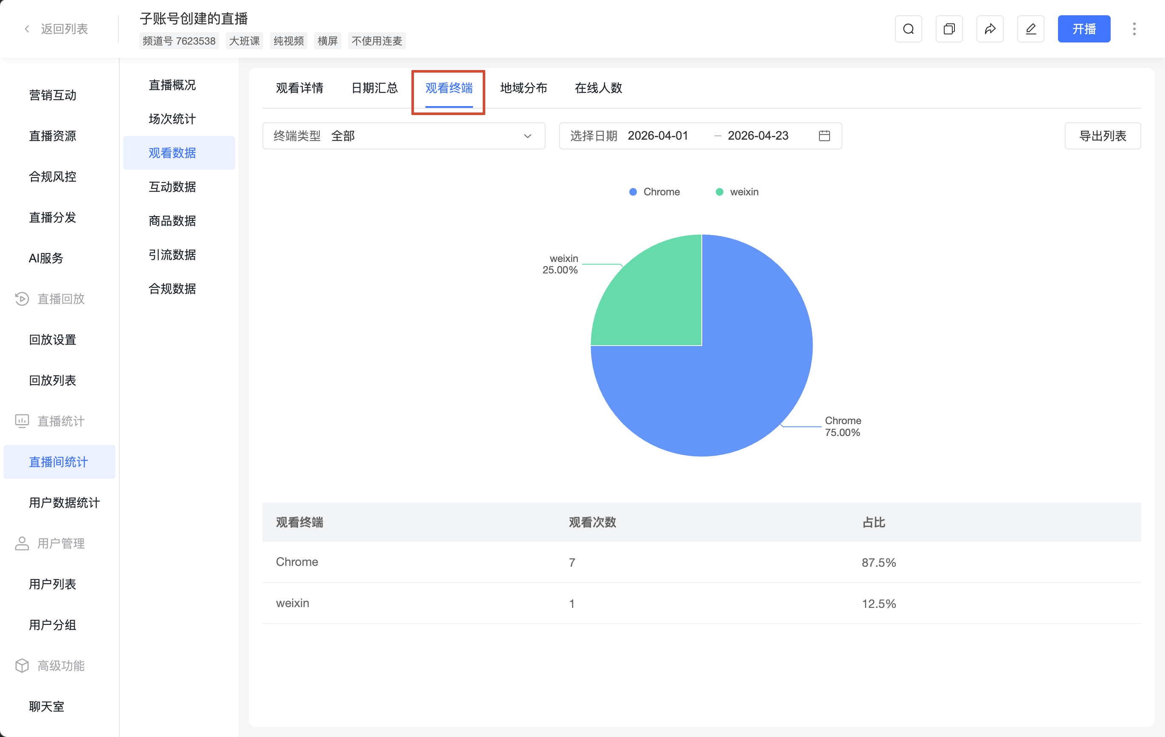Click the 大班课 tag in header
1165x737 pixels.
[x=244, y=41]
